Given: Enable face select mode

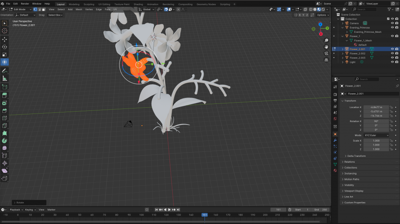Looking at the screenshot, I should (x=44, y=9).
